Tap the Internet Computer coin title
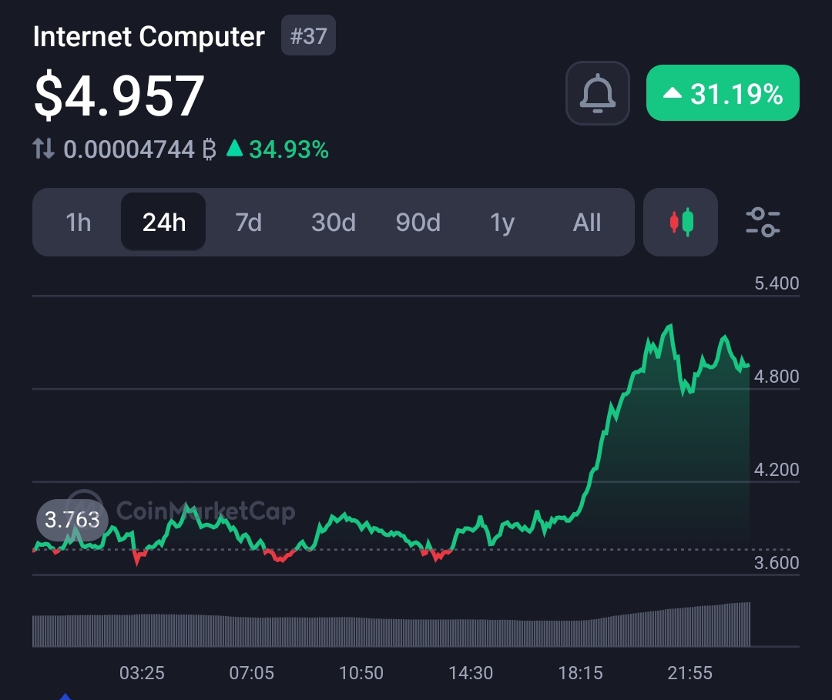 [149, 37]
